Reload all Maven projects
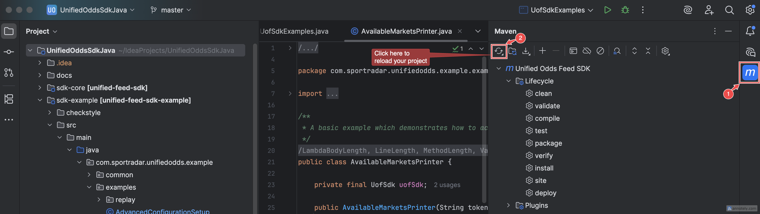 [499, 51]
